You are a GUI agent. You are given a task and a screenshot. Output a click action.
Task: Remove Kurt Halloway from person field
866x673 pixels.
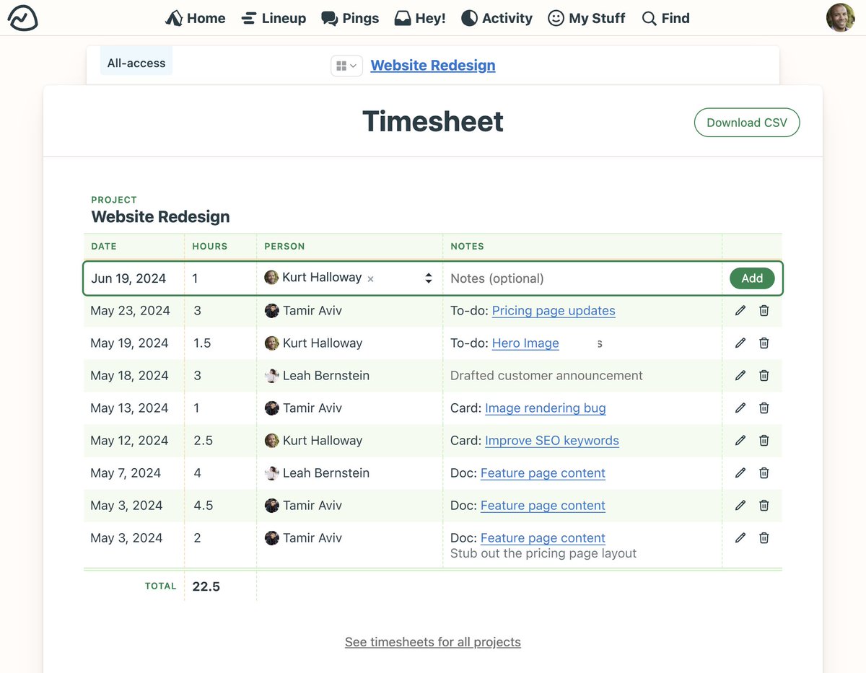click(370, 279)
